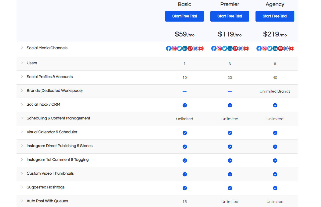Viewport: 321px width, 207px height.
Task: Click the Google My Business icon under Premier
Action: pos(241,48)
